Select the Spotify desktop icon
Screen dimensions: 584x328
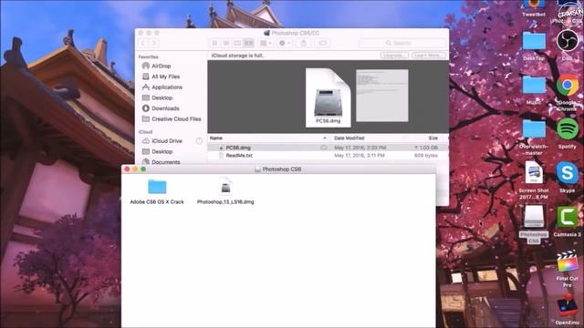pyautogui.click(x=568, y=133)
